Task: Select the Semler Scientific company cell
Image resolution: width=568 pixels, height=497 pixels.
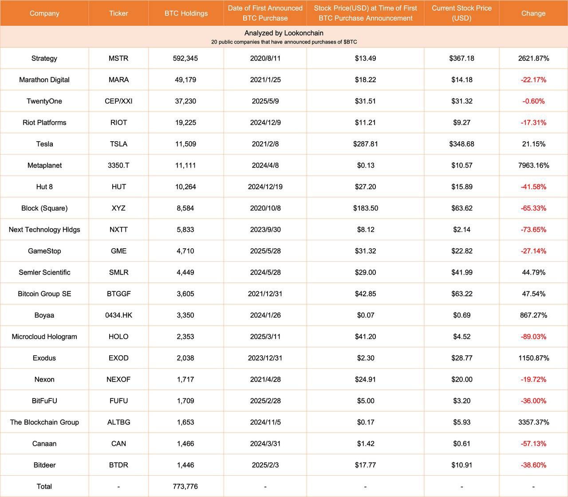Action: click(44, 272)
